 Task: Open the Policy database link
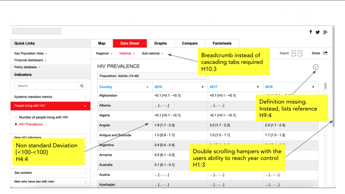pyautogui.click(x=25, y=67)
